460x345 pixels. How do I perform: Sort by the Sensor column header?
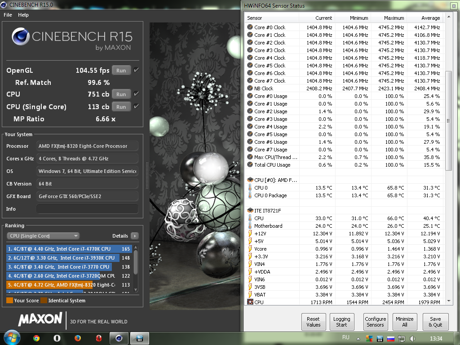[272, 18]
